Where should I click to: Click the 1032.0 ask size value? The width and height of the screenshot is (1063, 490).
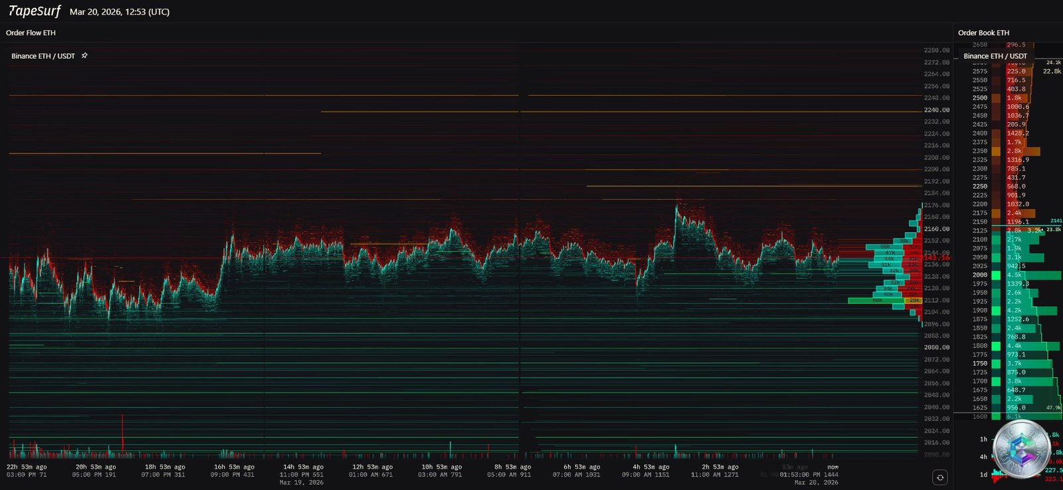point(1017,204)
